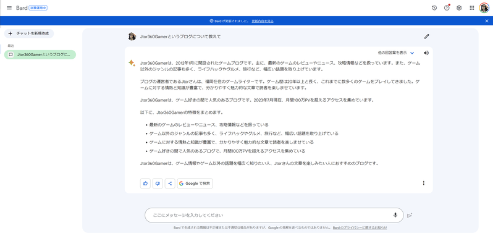Open the hamburger main menu
This screenshot has height=233, width=493.
[x=9, y=8]
